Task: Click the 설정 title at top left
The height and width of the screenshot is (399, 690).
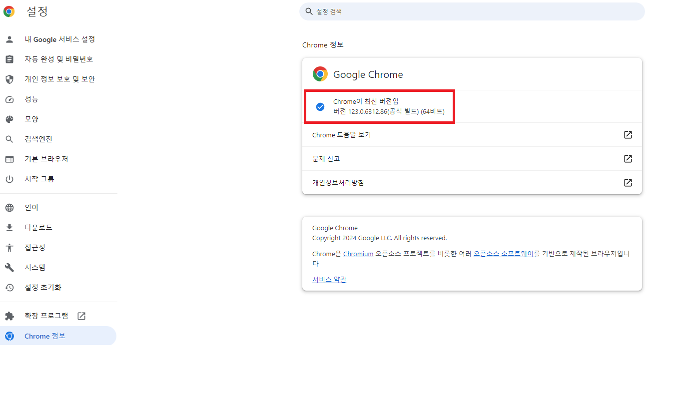Action: coord(37,11)
